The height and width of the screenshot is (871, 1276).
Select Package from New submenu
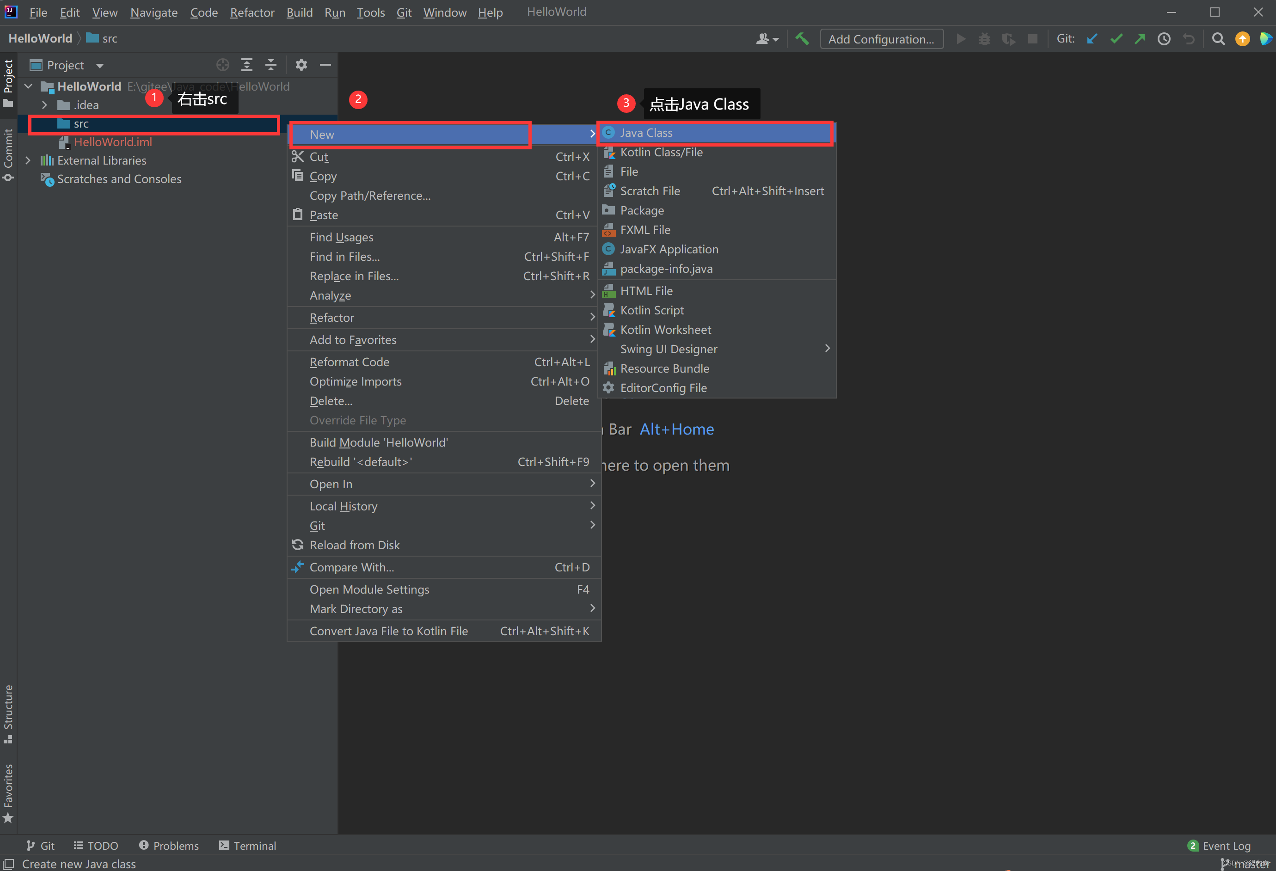716,210
